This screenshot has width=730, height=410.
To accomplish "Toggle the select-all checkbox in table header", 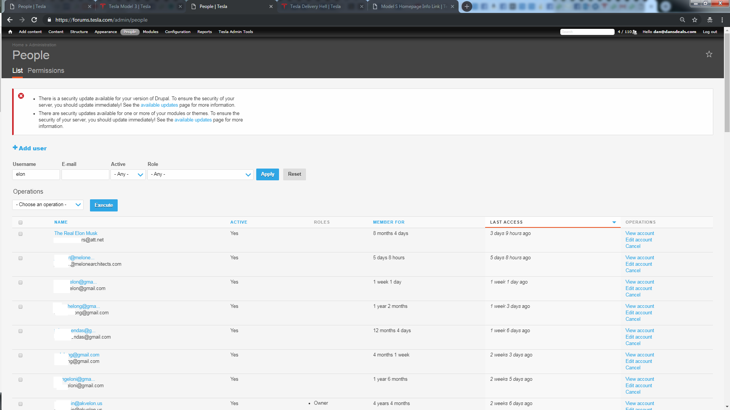I will [x=20, y=222].
